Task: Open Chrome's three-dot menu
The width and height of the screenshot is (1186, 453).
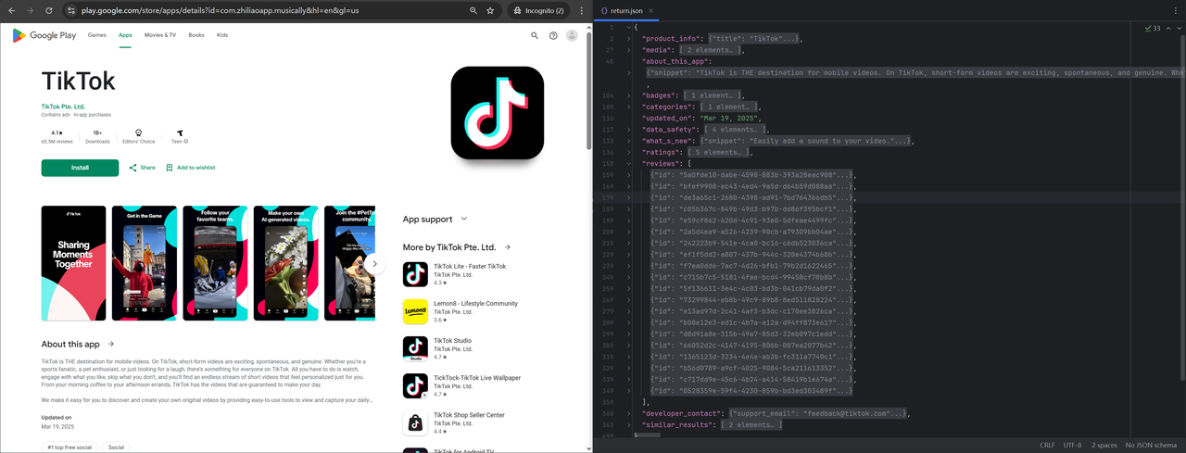Action: tap(583, 10)
